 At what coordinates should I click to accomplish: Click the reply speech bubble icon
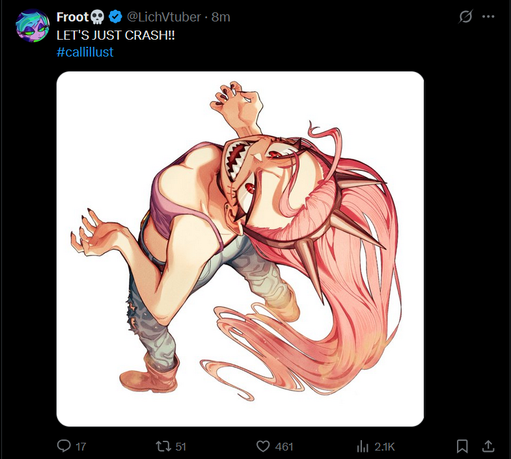click(64, 446)
